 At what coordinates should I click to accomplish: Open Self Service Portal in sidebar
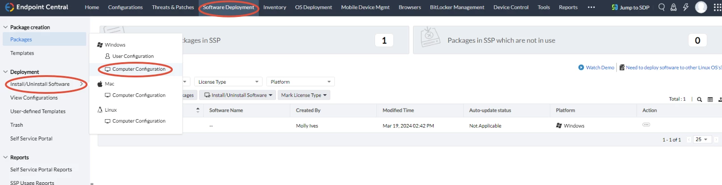(31, 138)
